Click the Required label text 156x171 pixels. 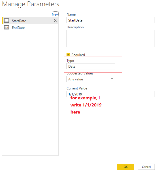point(78,55)
